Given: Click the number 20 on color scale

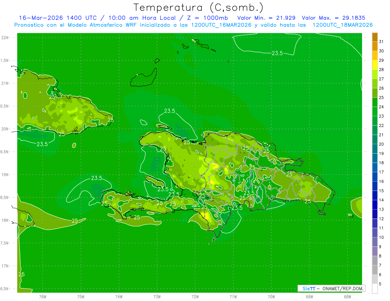Looking at the screenshot, I should tap(381, 144).
